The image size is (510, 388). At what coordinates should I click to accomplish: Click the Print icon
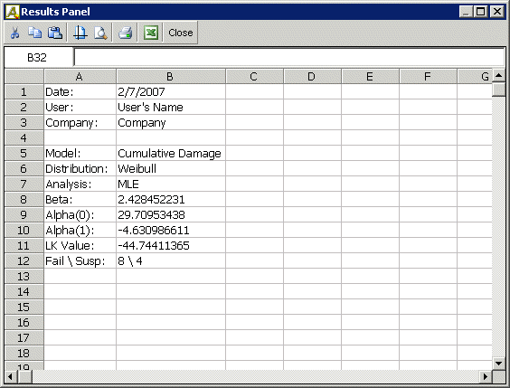point(125,33)
